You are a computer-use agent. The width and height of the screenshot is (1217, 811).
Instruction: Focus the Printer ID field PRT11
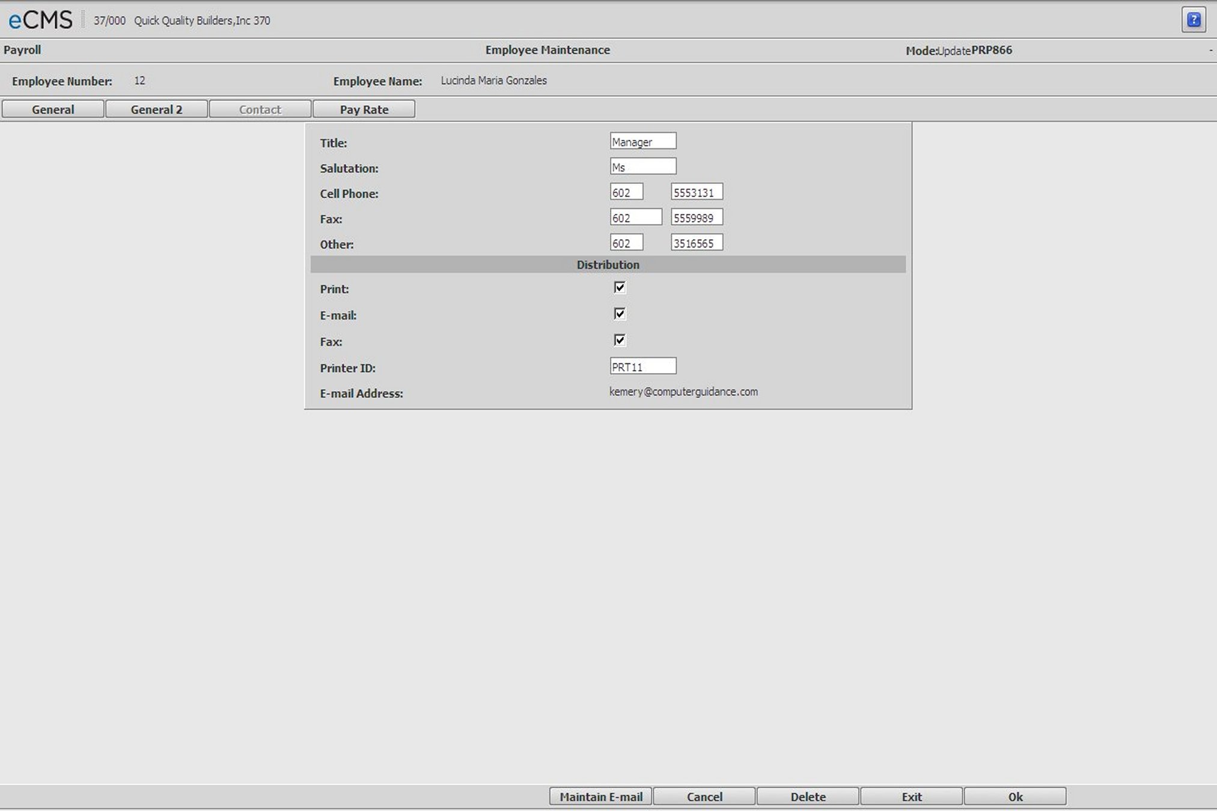point(643,366)
